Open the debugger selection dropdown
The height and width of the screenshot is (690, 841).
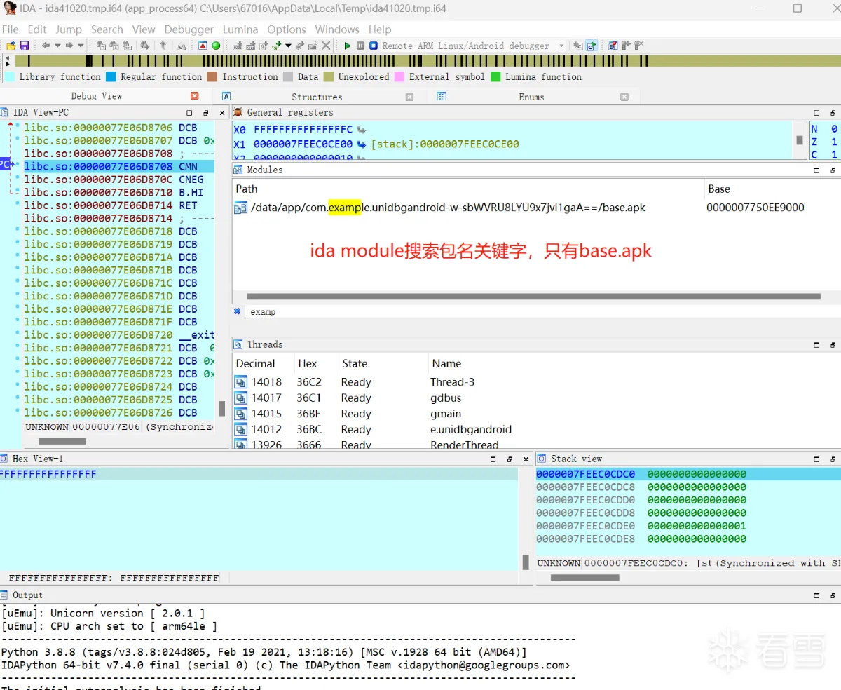tap(561, 46)
